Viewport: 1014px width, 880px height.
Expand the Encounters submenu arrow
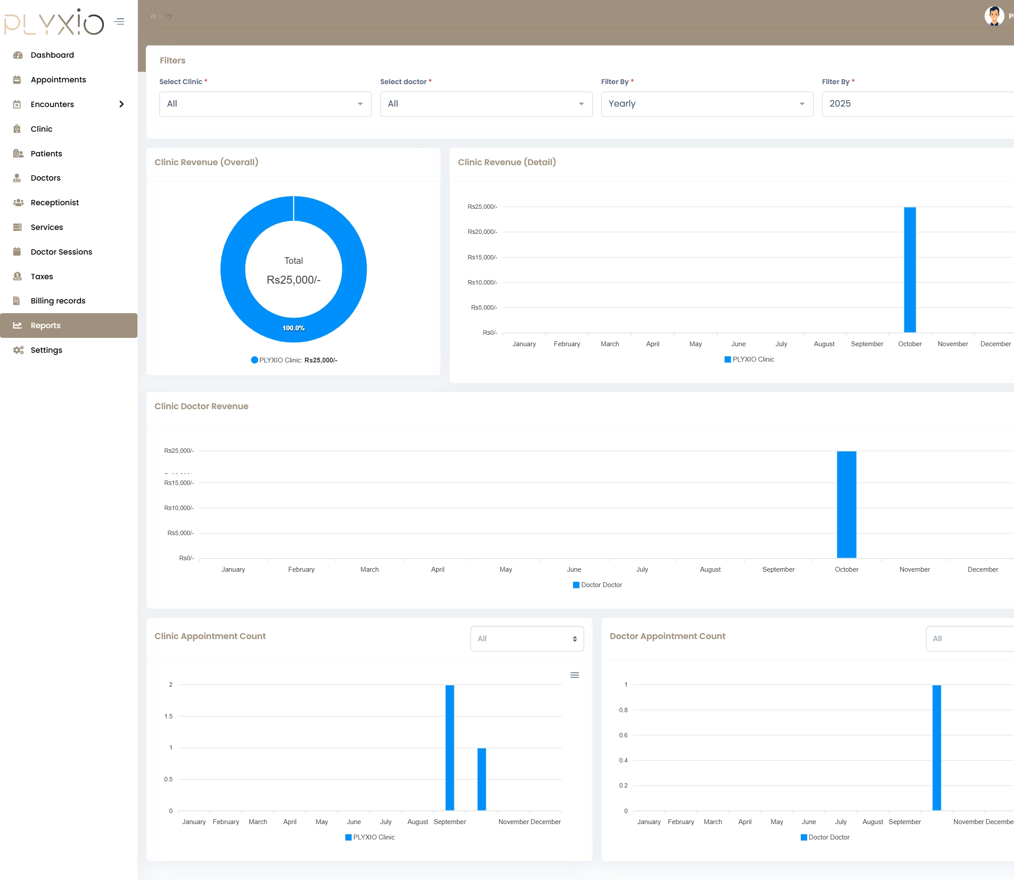(x=121, y=104)
